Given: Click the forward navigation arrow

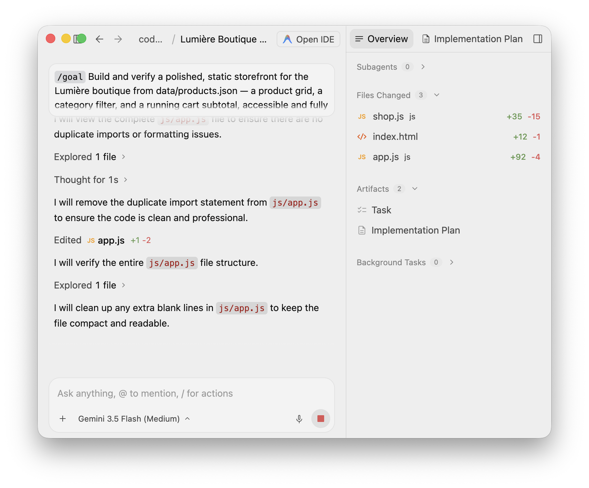Looking at the screenshot, I should 118,39.
